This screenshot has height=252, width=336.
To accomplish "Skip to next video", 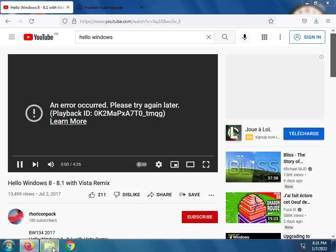I will 35,164.
